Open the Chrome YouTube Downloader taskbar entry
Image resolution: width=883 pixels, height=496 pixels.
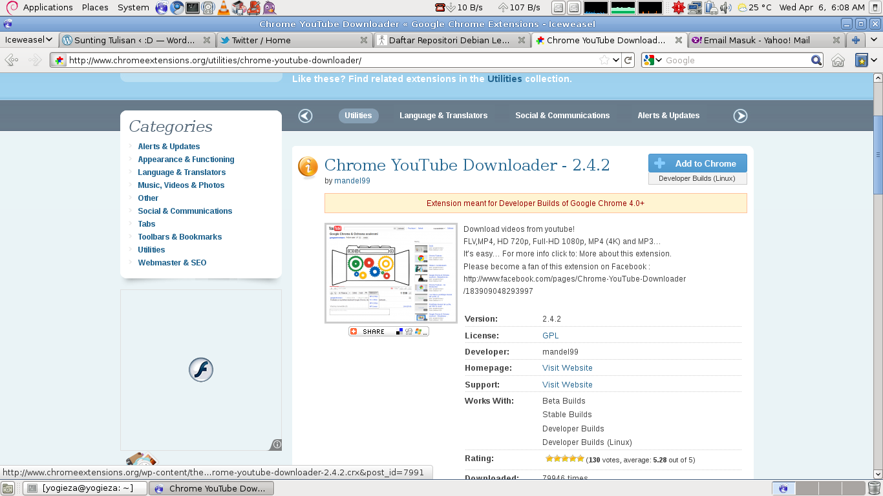pyautogui.click(x=211, y=488)
